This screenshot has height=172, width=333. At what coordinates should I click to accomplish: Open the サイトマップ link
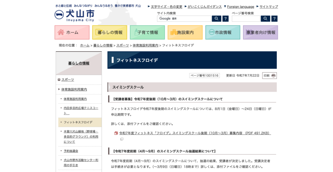[x=269, y=6]
